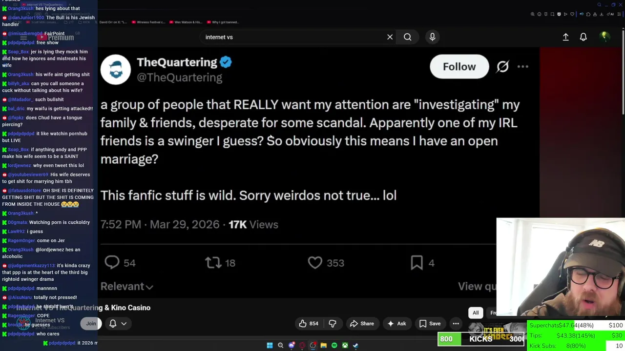Share the video
This screenshot has width=625, height=351.
(362, 323)
